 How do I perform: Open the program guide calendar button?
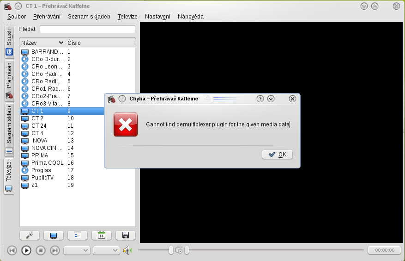(102, 236)
